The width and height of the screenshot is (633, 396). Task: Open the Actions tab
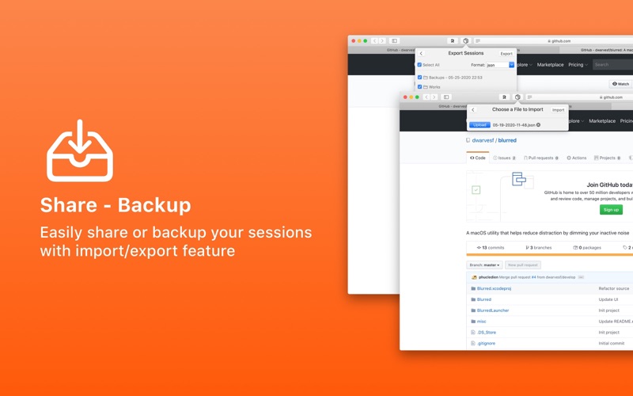577,158
